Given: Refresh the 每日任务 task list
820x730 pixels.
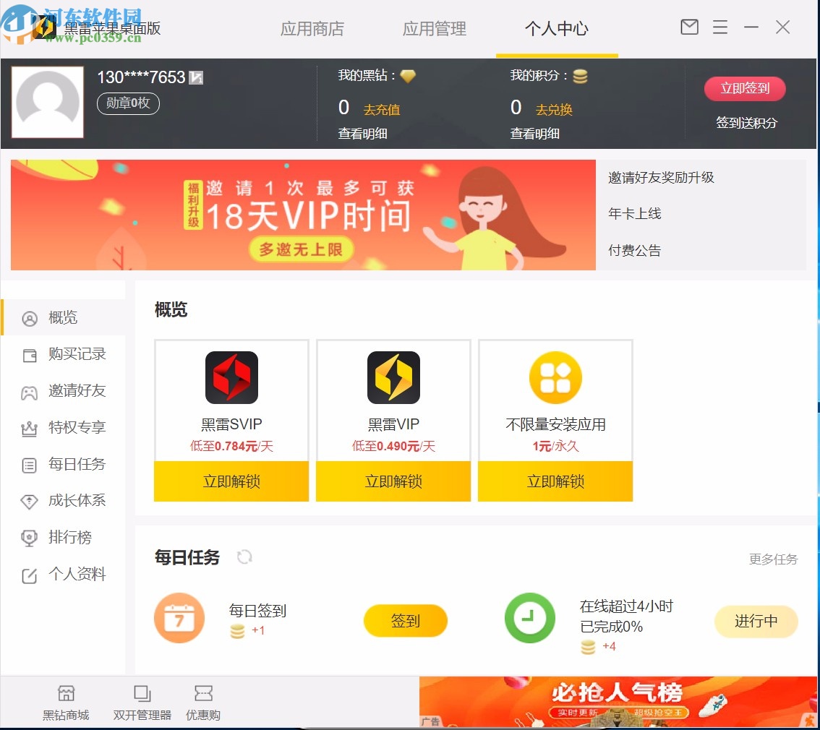Looking at the screenshot, I should pos(244,557).
